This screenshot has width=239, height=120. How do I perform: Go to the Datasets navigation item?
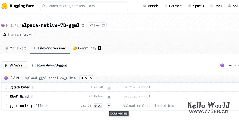(173, 6)
